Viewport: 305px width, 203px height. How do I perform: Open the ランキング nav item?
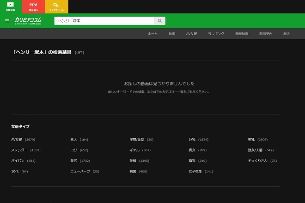pos(216,34)
